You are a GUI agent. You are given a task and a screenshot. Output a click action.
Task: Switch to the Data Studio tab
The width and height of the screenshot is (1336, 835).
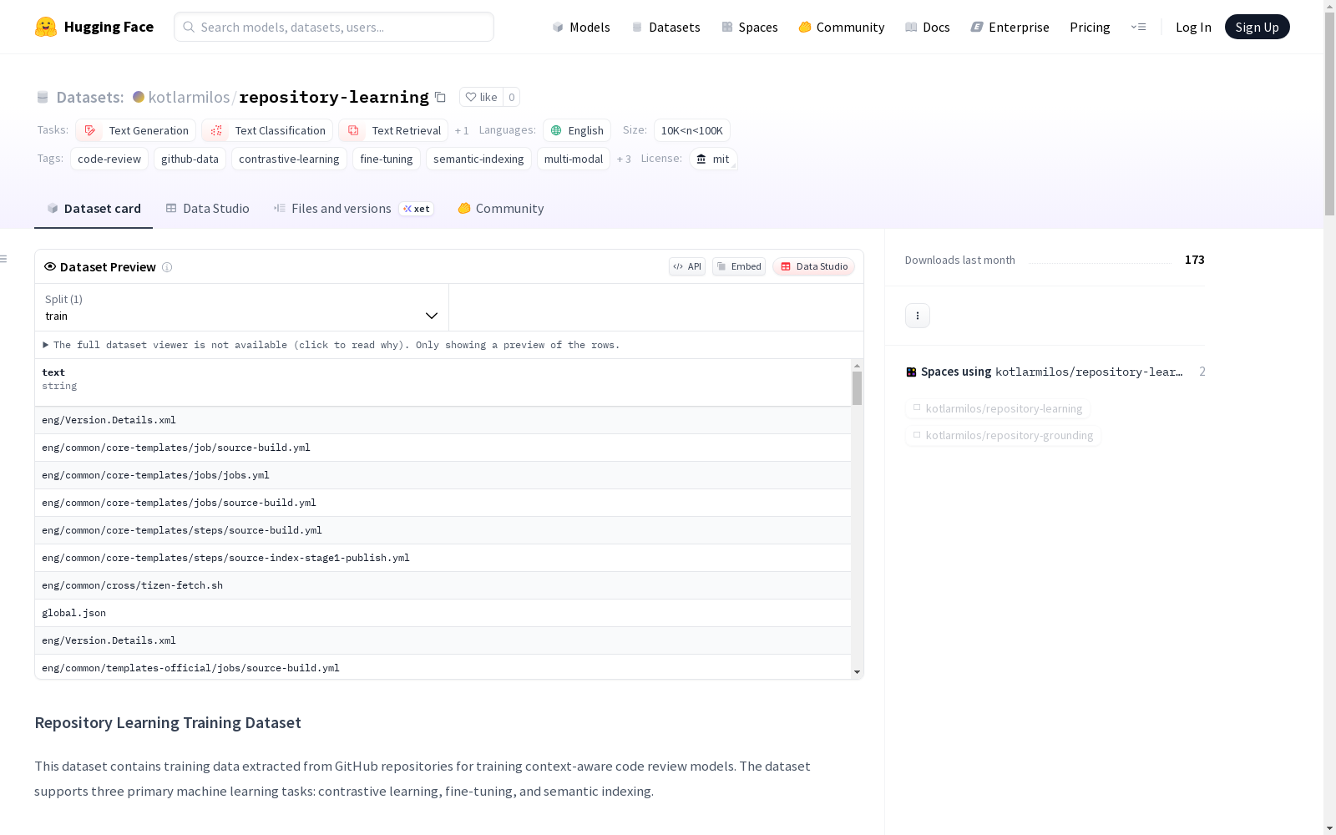[x=208, y=209]
